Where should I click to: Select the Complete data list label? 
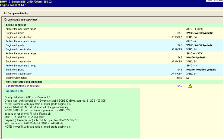coord(18,13)
